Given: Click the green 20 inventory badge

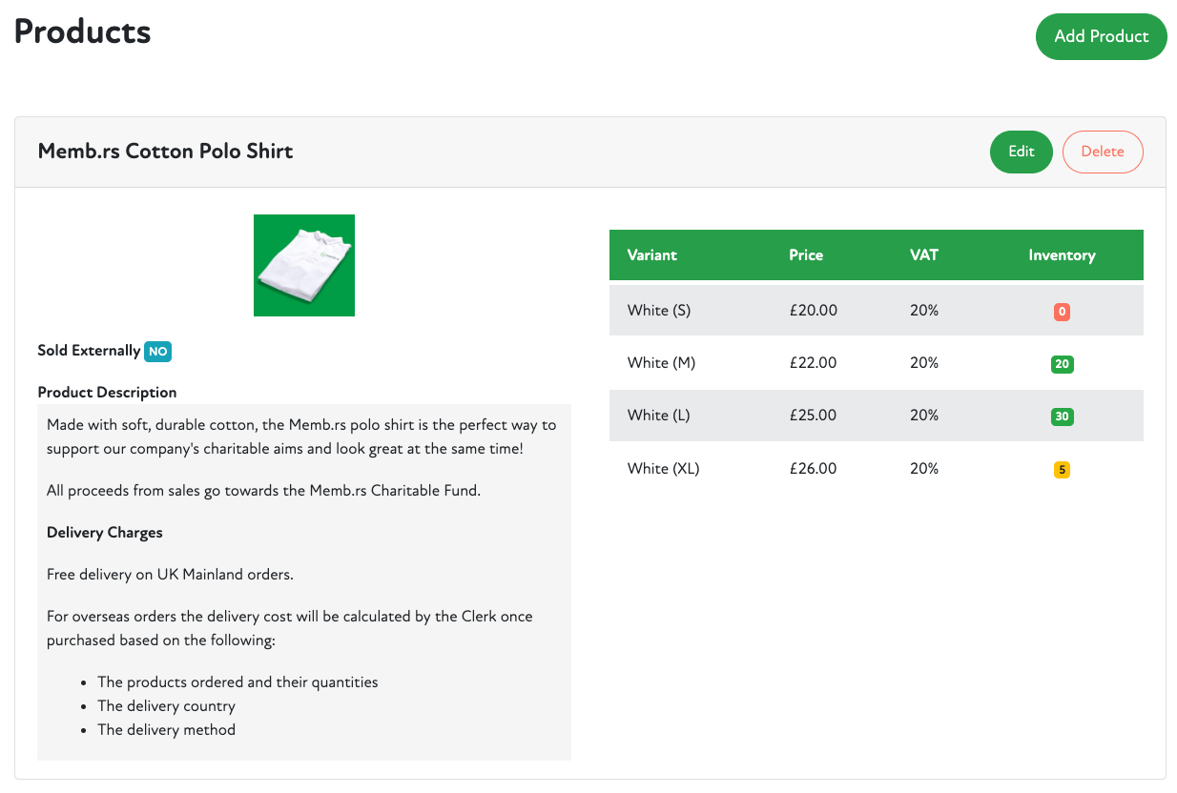Looking at the screenshot, I should click(x=1062, y=364).
